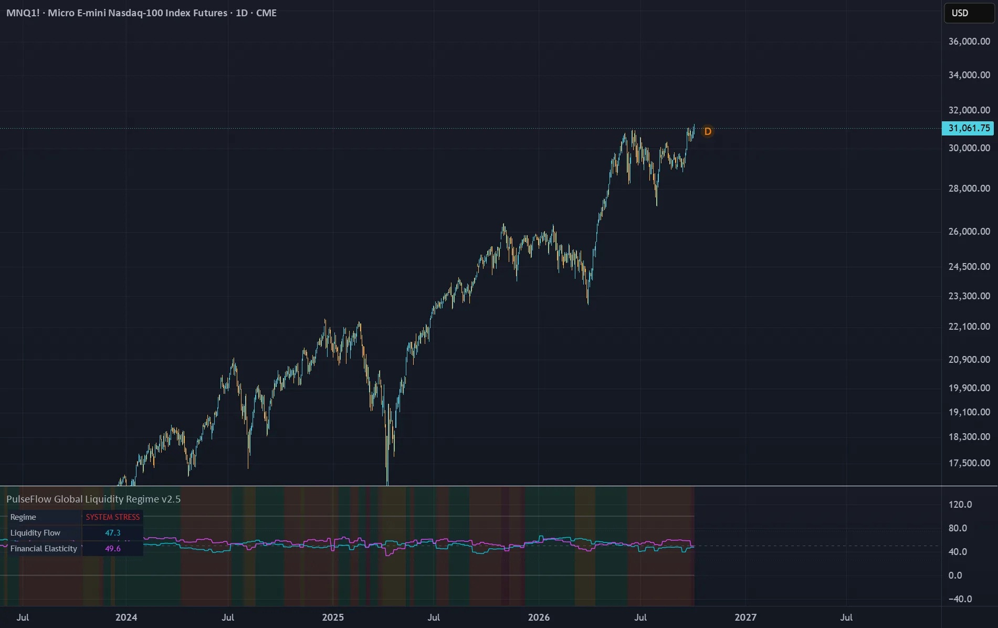Click the 19,100.00 price axis label

[x=969, y=412]
